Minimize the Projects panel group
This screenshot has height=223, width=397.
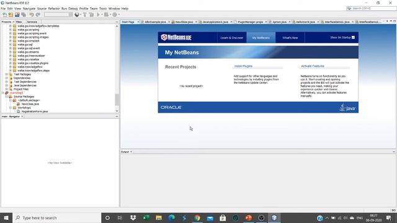pyautogui.click(x=117, y=22)
